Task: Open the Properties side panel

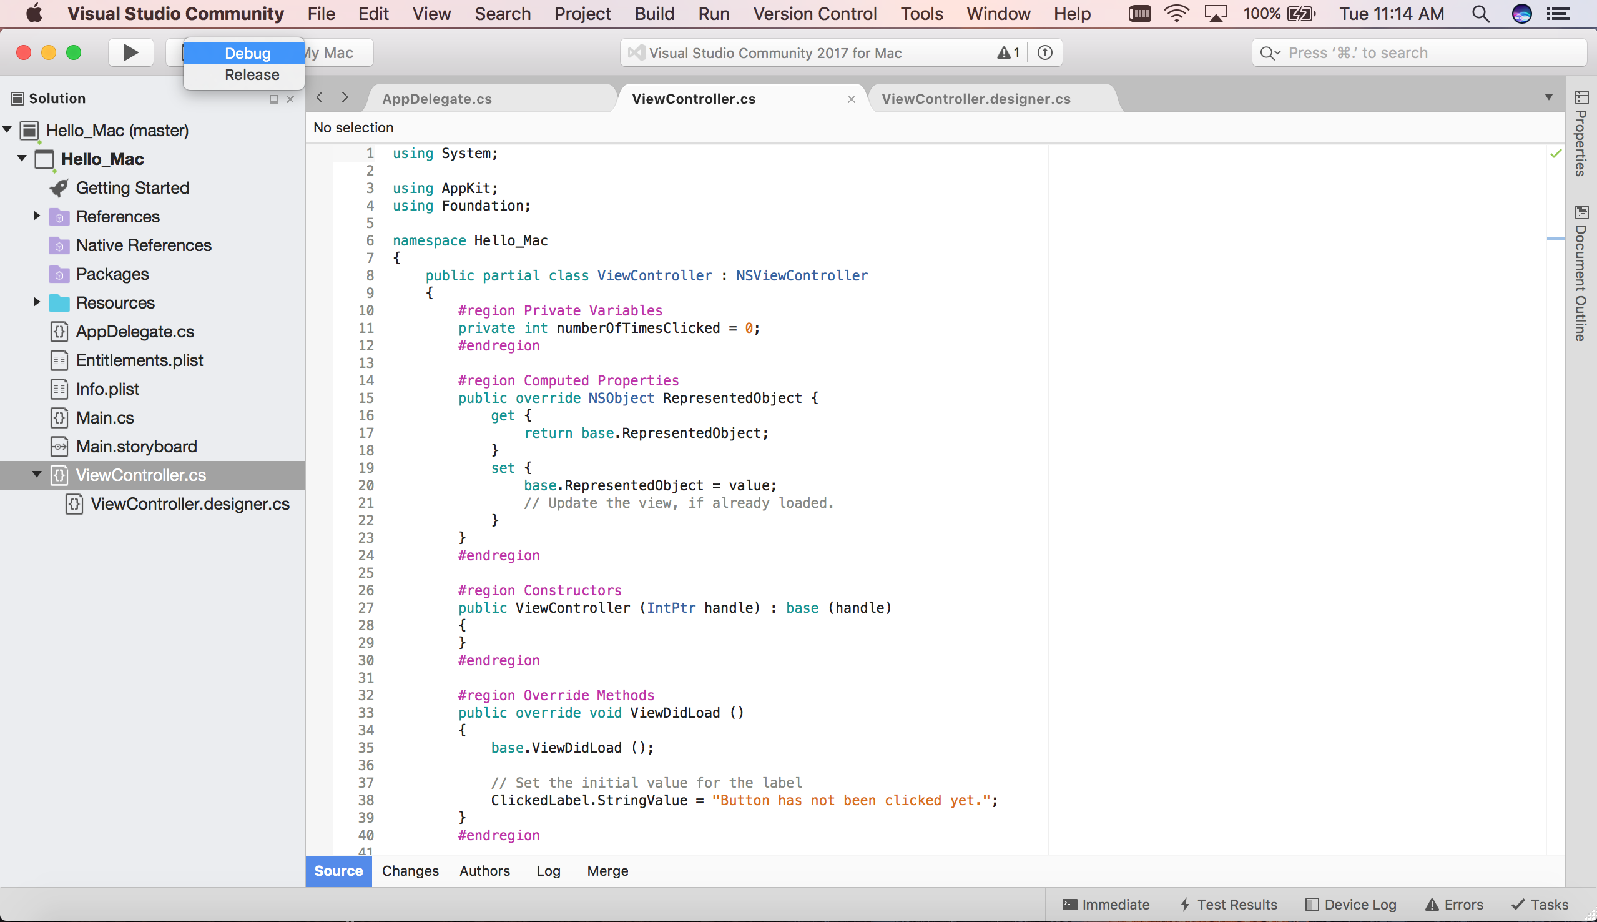Action: (x=1581, y=134)
